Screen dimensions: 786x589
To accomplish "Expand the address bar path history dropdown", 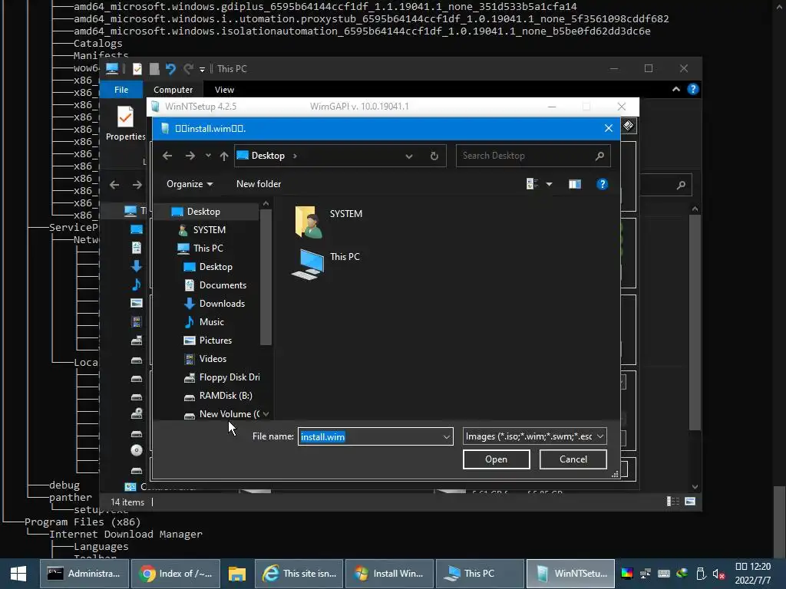I will (x=409, y=156).
